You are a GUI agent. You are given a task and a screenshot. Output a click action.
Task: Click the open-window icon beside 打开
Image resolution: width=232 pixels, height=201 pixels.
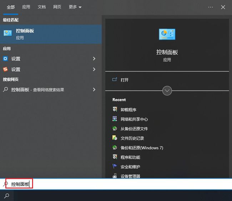(x=115, y=80)
